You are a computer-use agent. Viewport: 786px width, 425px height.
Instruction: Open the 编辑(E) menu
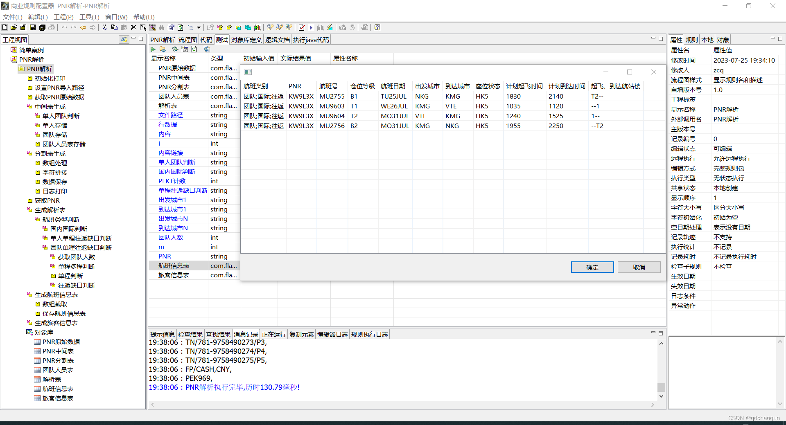tap(38, 17)
